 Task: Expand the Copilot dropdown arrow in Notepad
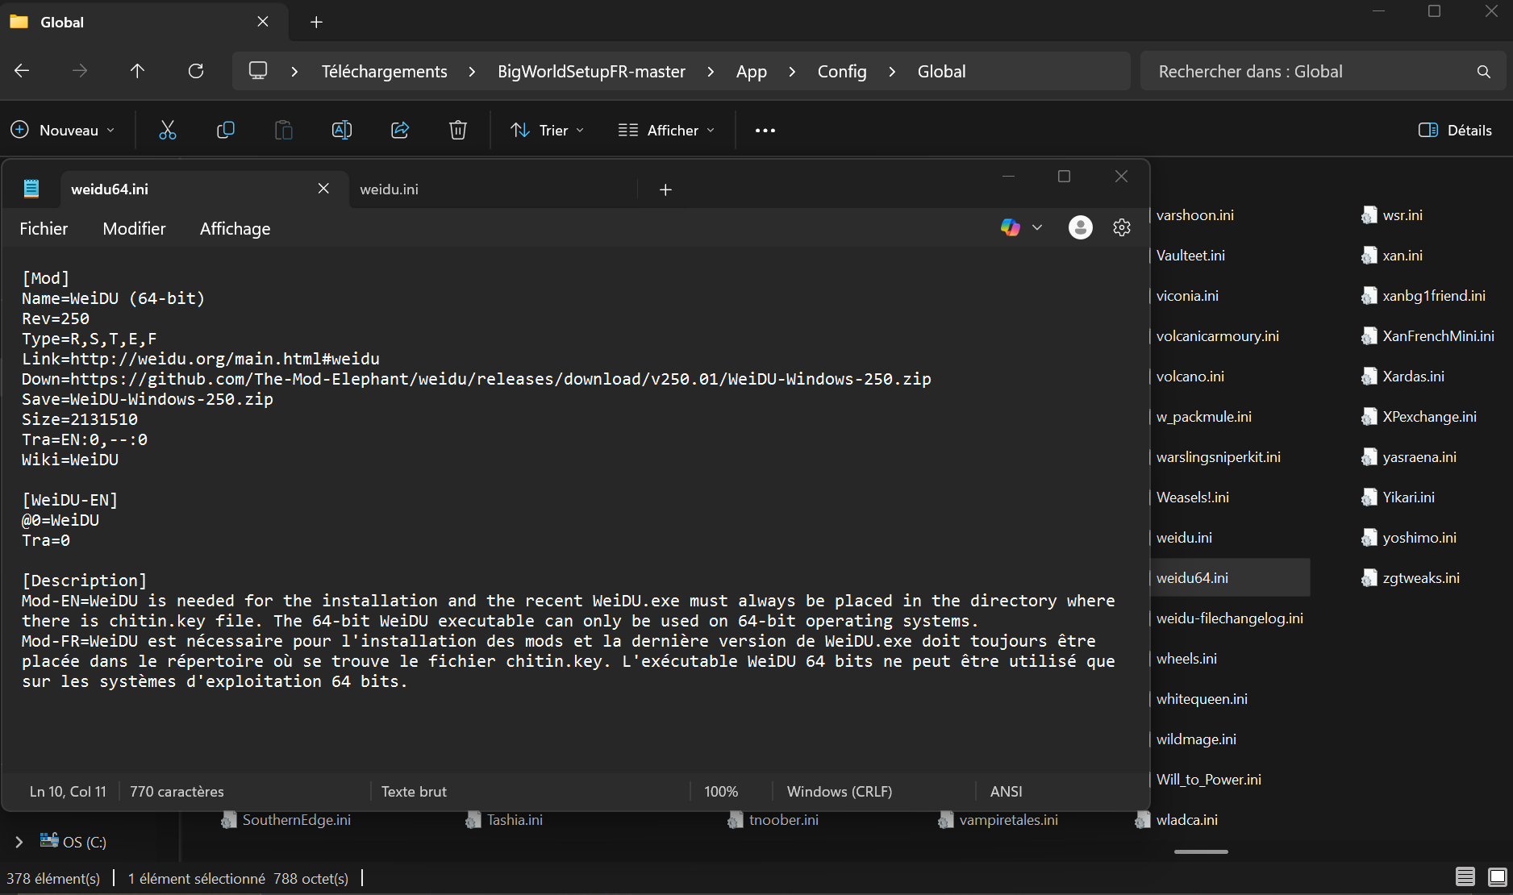point(1037,227)
